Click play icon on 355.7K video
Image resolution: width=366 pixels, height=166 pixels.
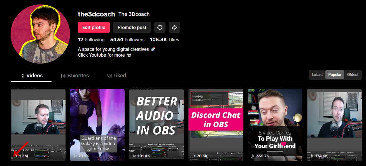point(253,156)
